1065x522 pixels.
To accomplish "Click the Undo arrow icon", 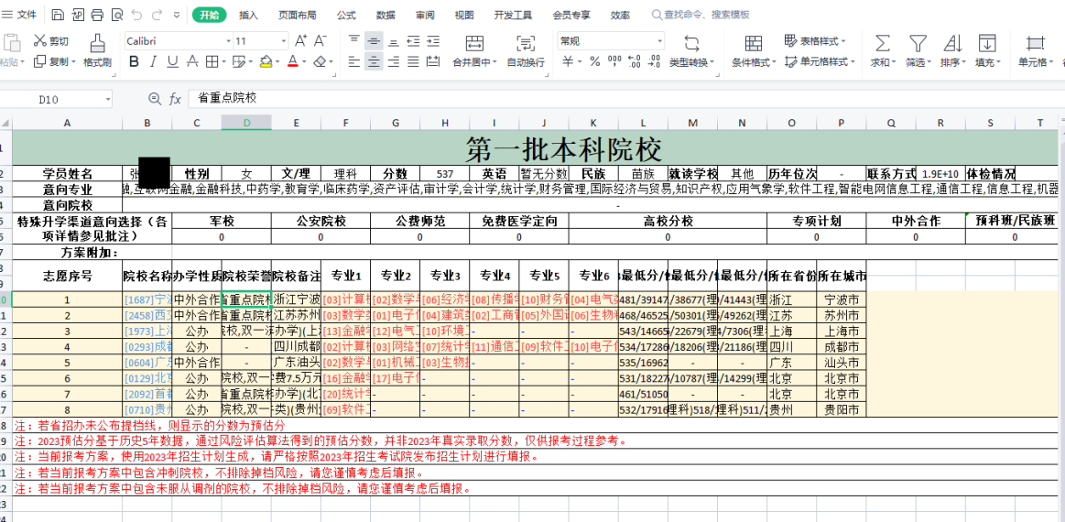I will click(136, 15).
